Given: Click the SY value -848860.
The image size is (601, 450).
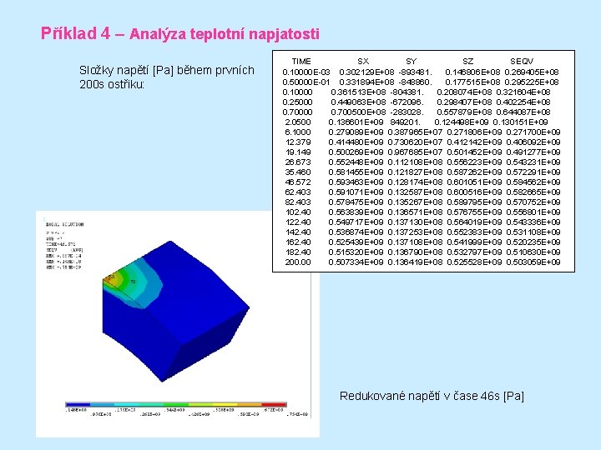Looking at the screenshot, I should (x=415, y=82).
